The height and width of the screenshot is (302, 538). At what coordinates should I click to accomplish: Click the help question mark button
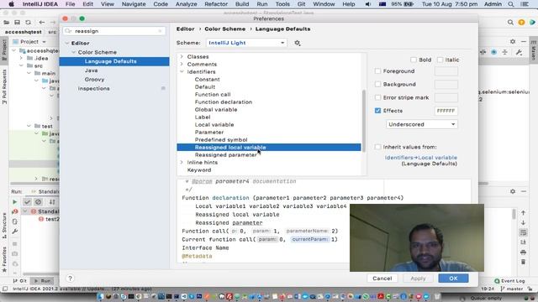(70, 279)
